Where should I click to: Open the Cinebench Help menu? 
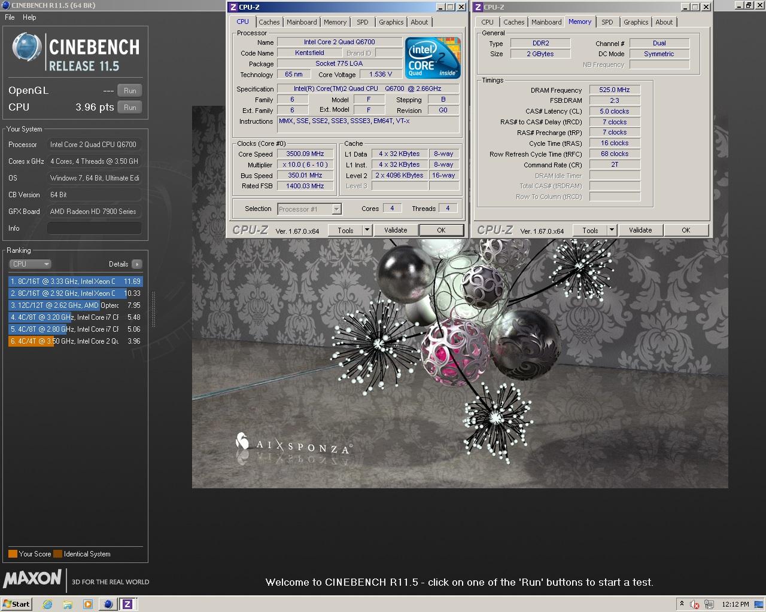pyautogui.click(x=29, y=17)
